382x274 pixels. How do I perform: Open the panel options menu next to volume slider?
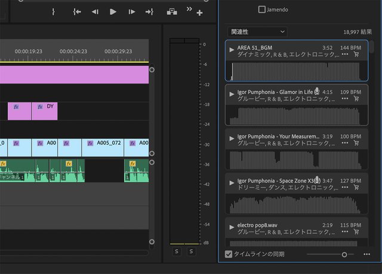[366, 254]
